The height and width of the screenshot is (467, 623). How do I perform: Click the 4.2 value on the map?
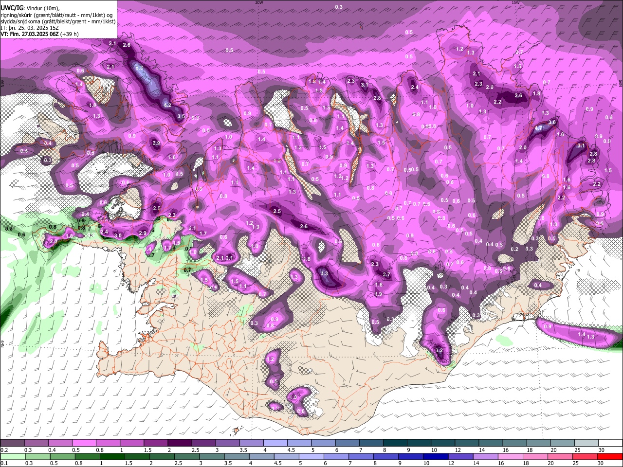point(167,105)
